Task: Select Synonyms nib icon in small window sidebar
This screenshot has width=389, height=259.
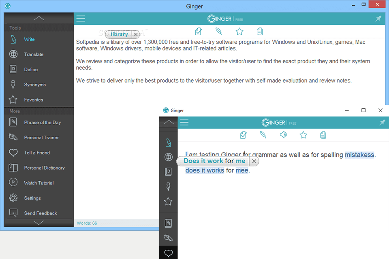Action: point(168,187)
